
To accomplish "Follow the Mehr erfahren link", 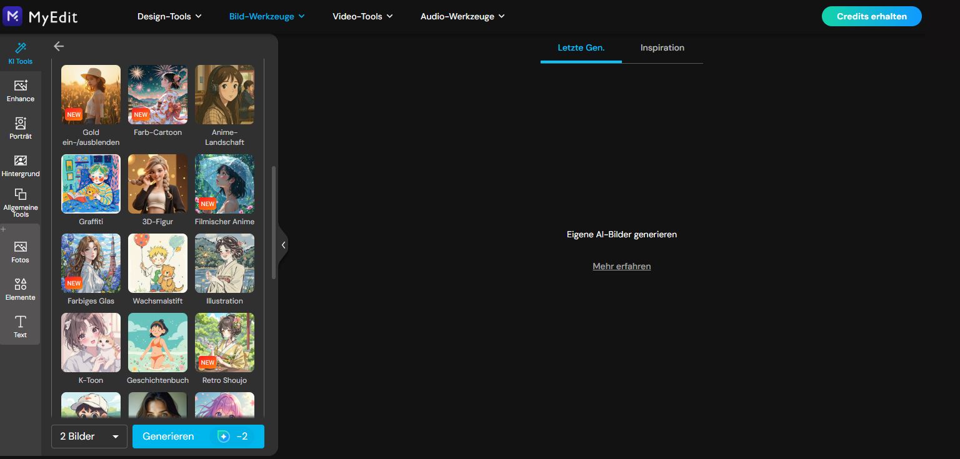I will pos(622,266).
